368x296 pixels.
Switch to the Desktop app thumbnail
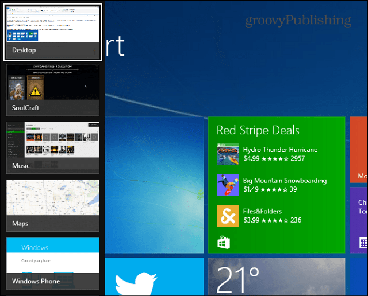click(52, 32)
